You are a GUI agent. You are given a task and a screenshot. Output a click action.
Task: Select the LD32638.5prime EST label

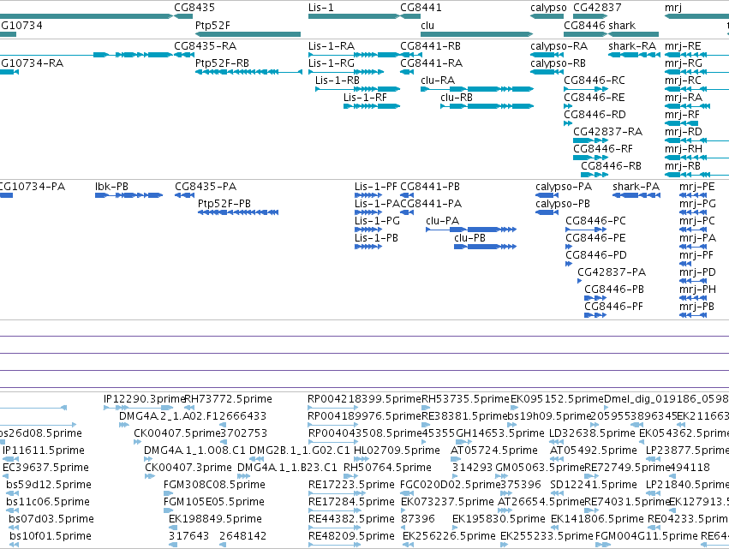(592, 433)
